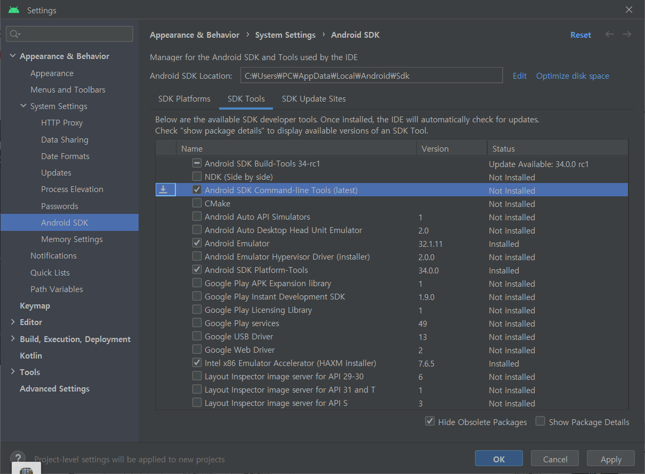This screenshot has width=645, height=474.
Task: Toggle Hide Obsolete Packages checkbox
Action: (430, 421)
